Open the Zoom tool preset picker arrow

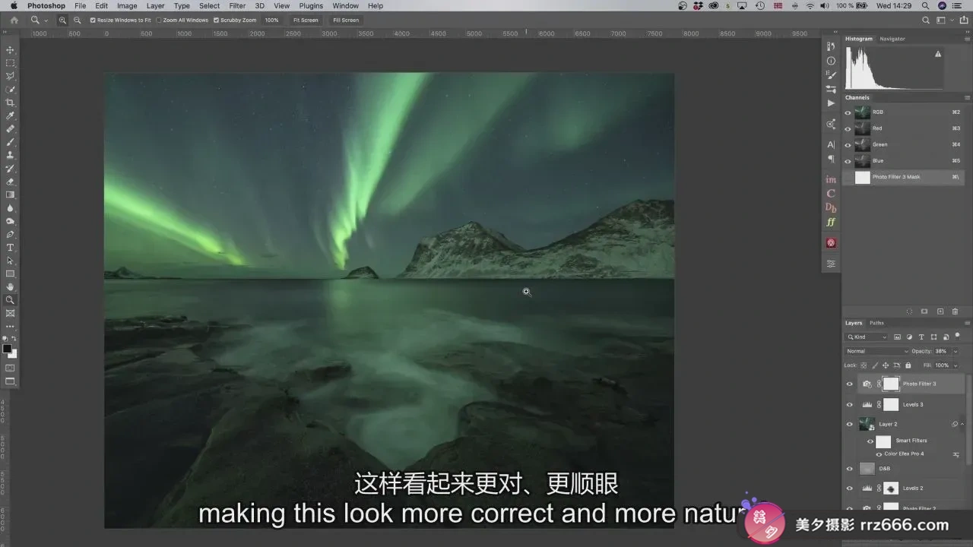(x=46, y=21)
